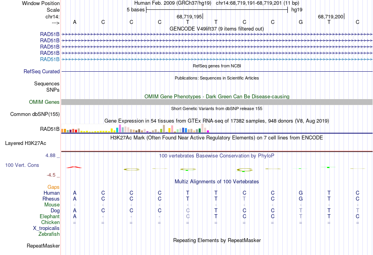The height and width of the screenshot is (255, 373).
Task: Click the 5 bases scale label
Action: click(135, 10)
